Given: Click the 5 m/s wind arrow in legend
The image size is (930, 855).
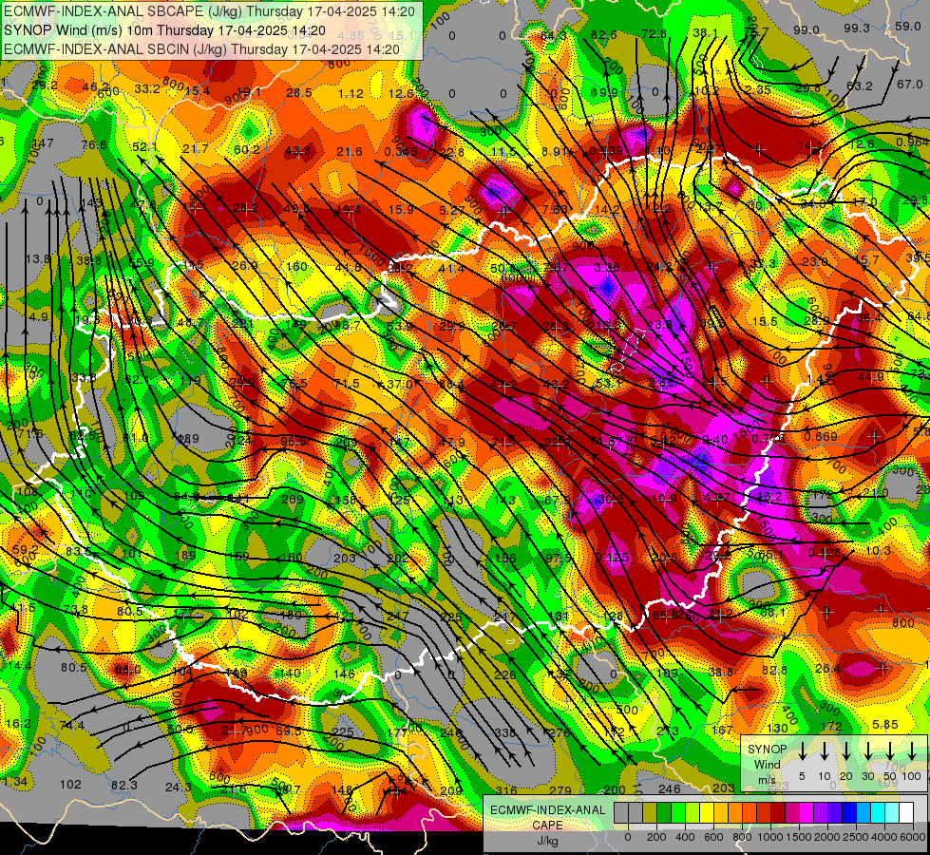Looking at the screenshot, I should [802, 751].
